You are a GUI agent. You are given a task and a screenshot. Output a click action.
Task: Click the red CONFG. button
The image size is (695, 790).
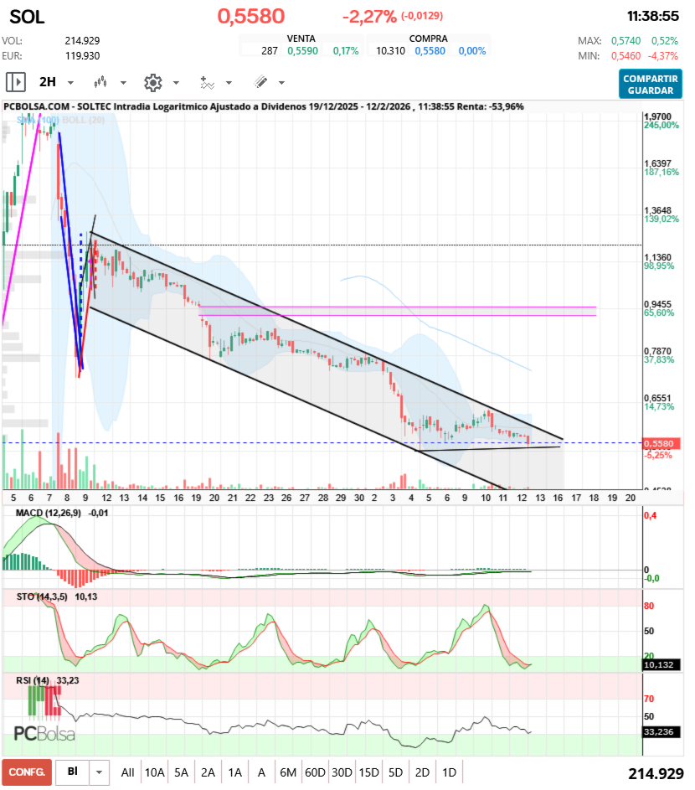(x=26, y=772)
